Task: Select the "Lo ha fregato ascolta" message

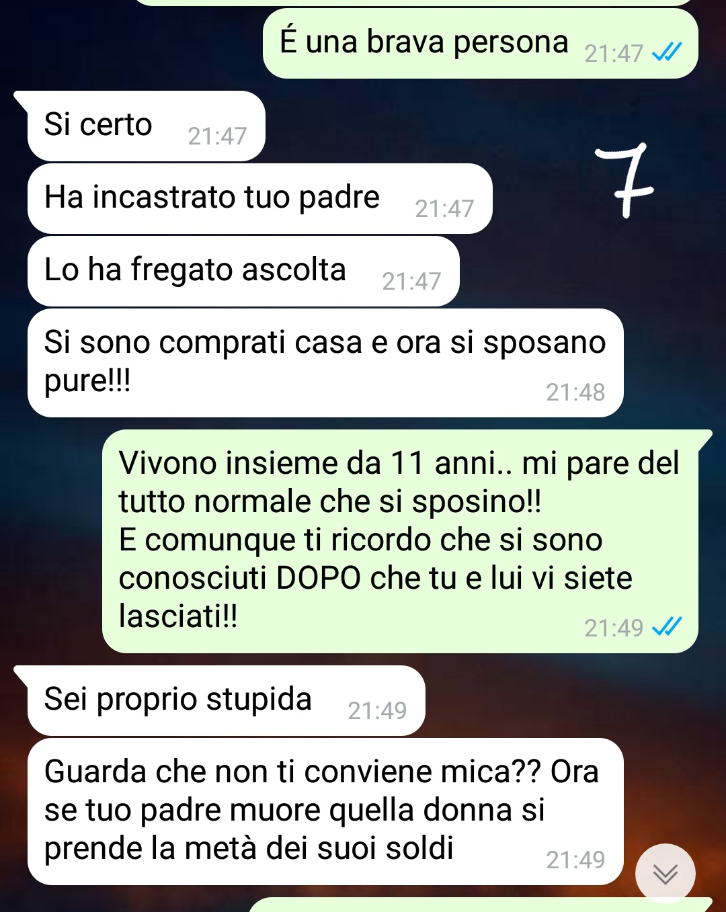Action: coord(243,272)
